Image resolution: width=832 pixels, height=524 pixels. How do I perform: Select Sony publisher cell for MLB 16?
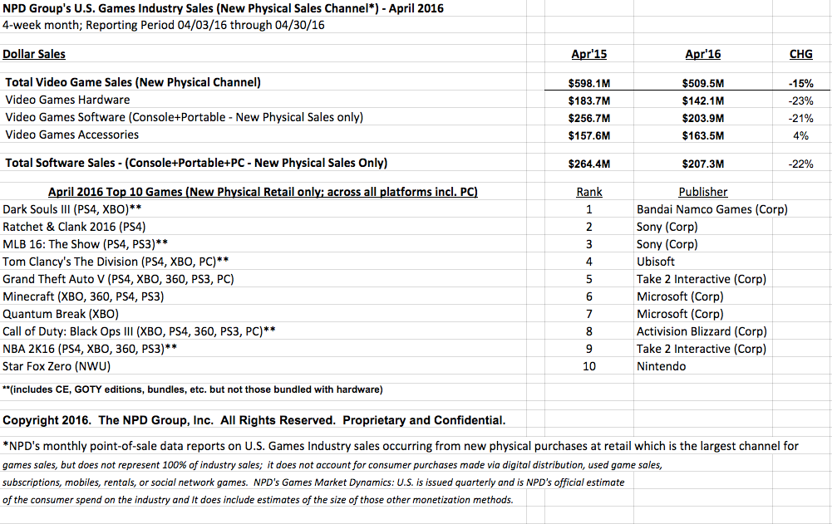coord(667,244)
